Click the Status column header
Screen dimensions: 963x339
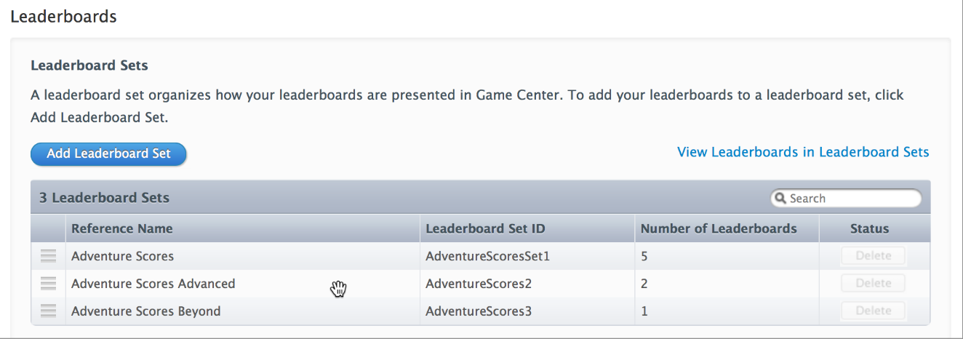coord(869,228)
